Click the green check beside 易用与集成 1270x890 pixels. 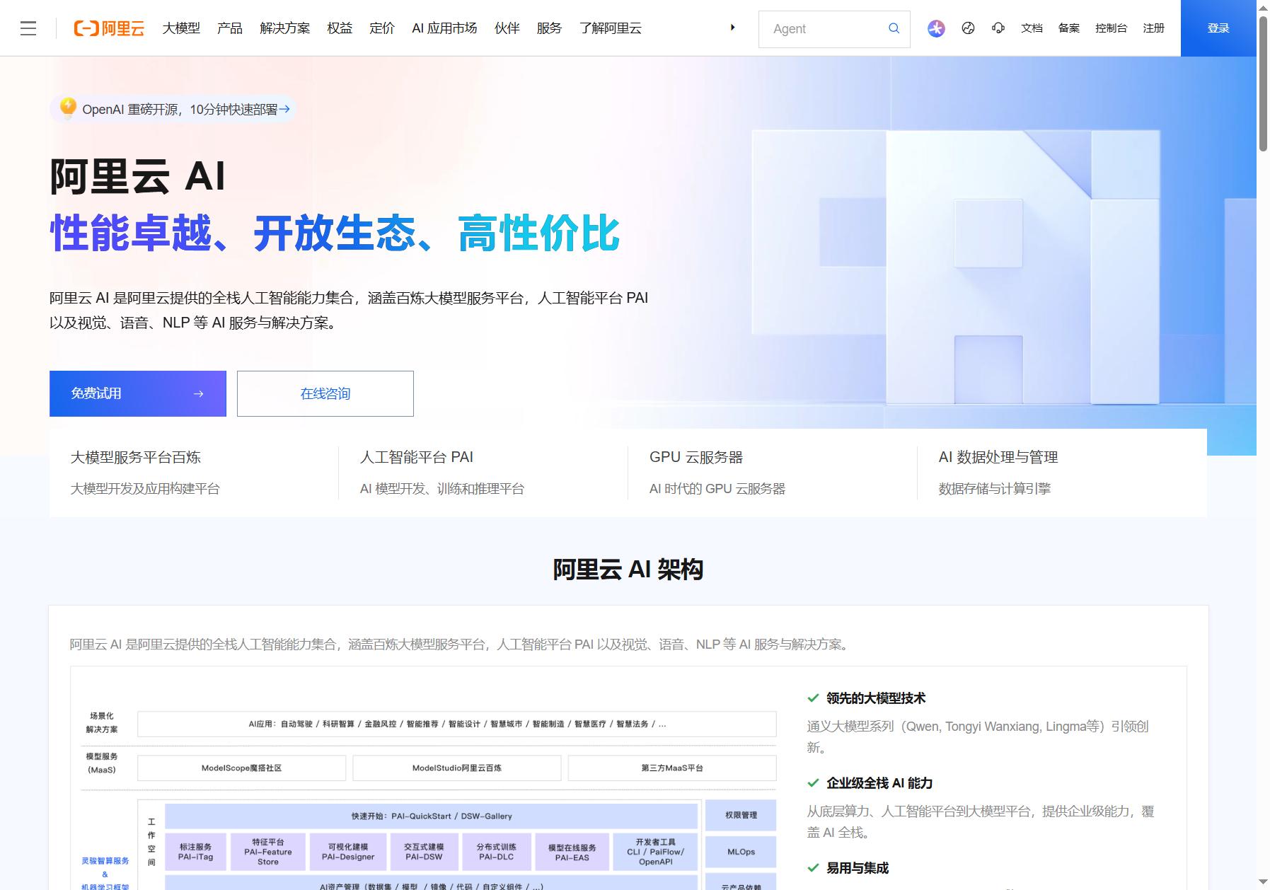[x=813, y=868]
